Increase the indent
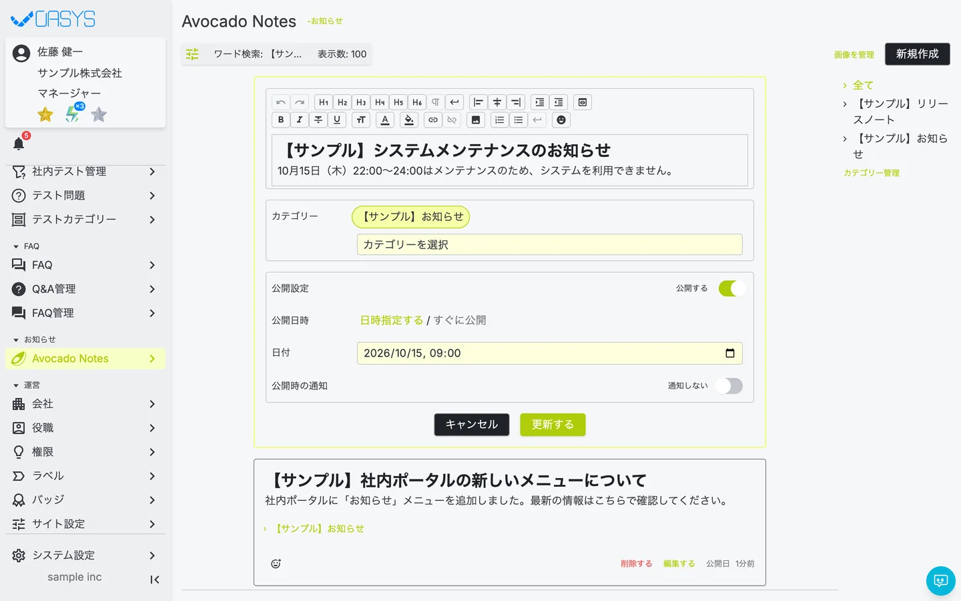 tap(540, 102)
